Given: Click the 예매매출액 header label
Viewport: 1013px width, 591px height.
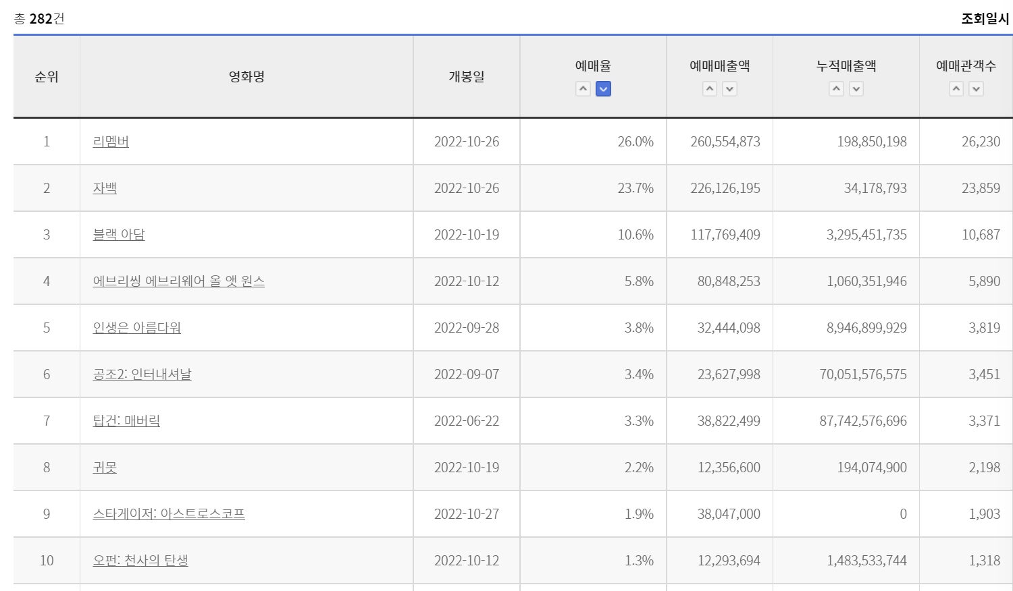Looking at the screenshot, I should (x=719, y=66).
